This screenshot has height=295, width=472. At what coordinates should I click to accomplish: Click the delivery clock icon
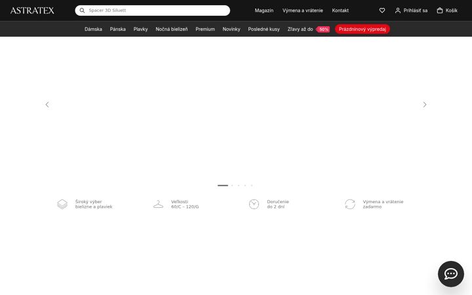tap(254, 204)
